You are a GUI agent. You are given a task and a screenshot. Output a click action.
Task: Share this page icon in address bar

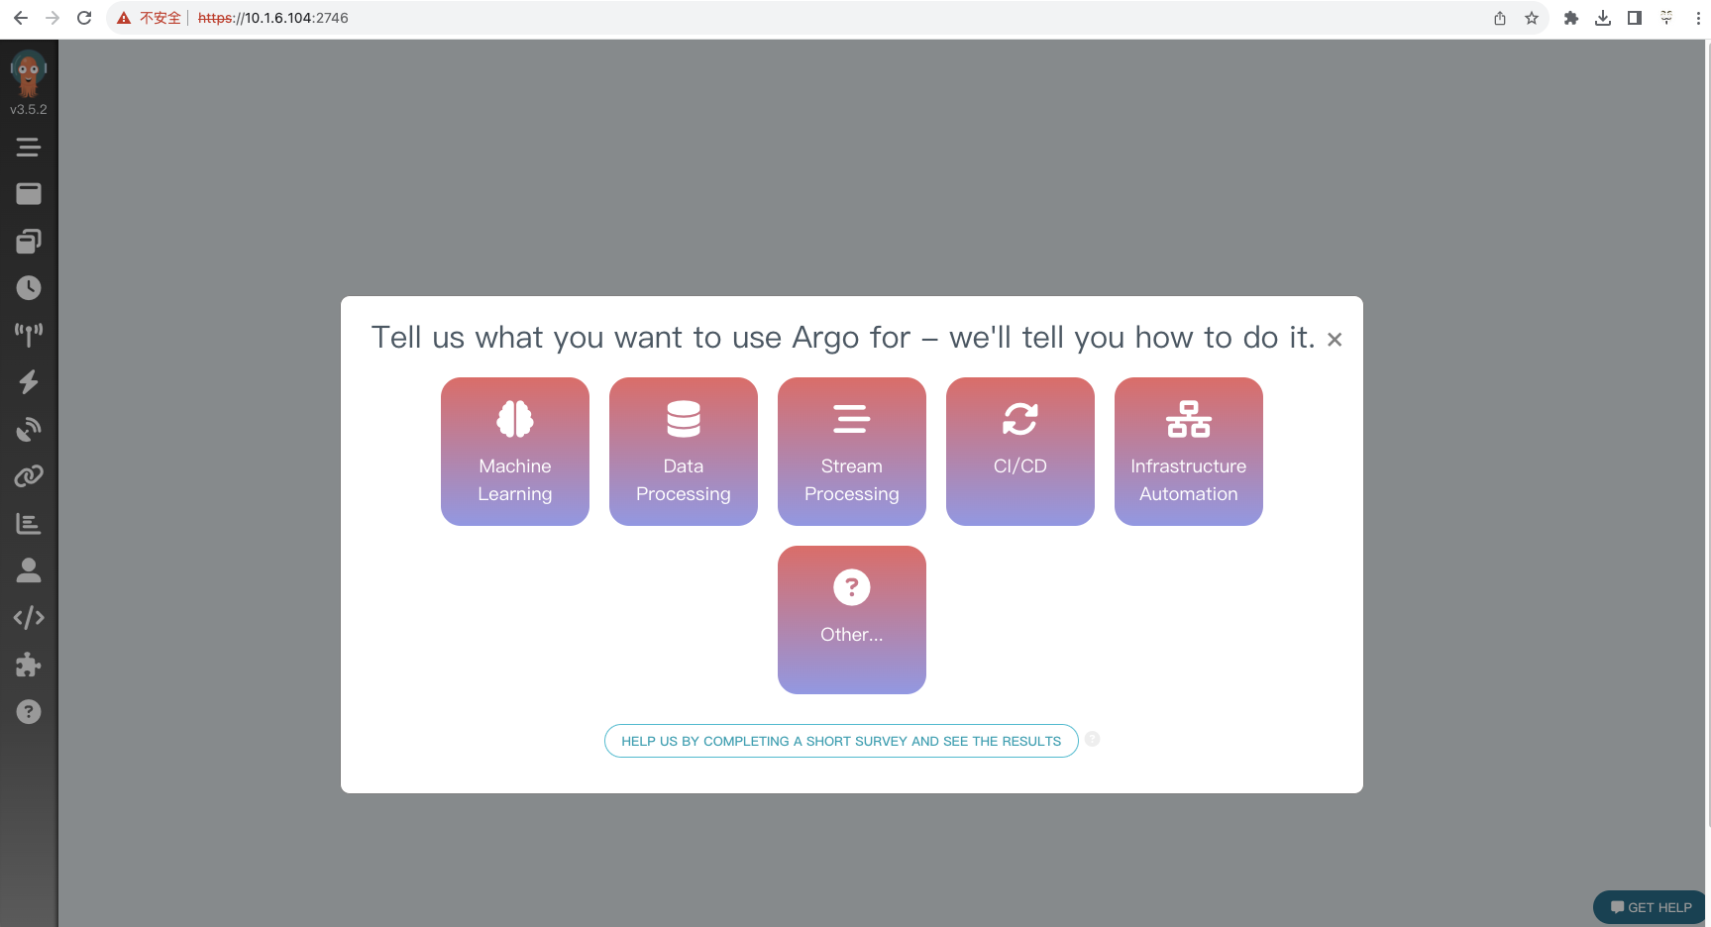point(1500,18)
